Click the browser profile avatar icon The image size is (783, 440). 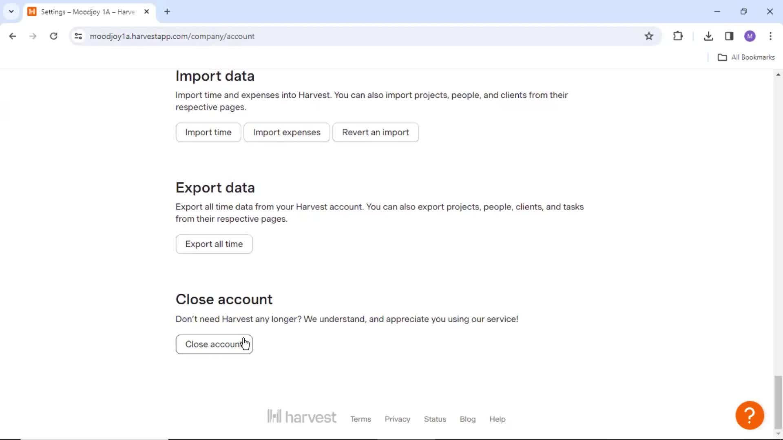point(750,36)
